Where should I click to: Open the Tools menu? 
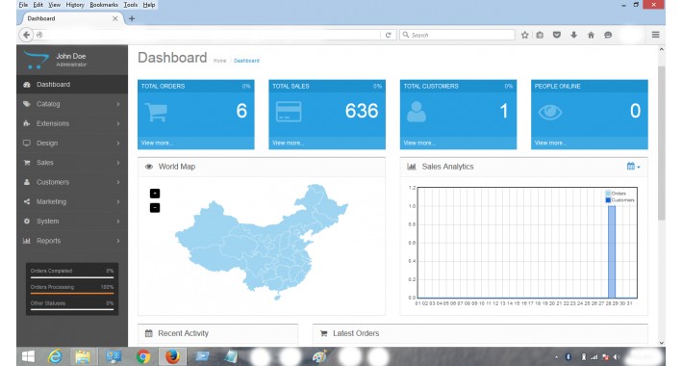(x=130, y=5)
